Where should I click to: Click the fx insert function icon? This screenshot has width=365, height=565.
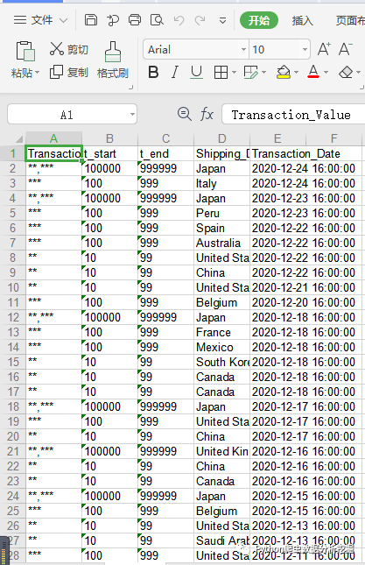[207, 115]
